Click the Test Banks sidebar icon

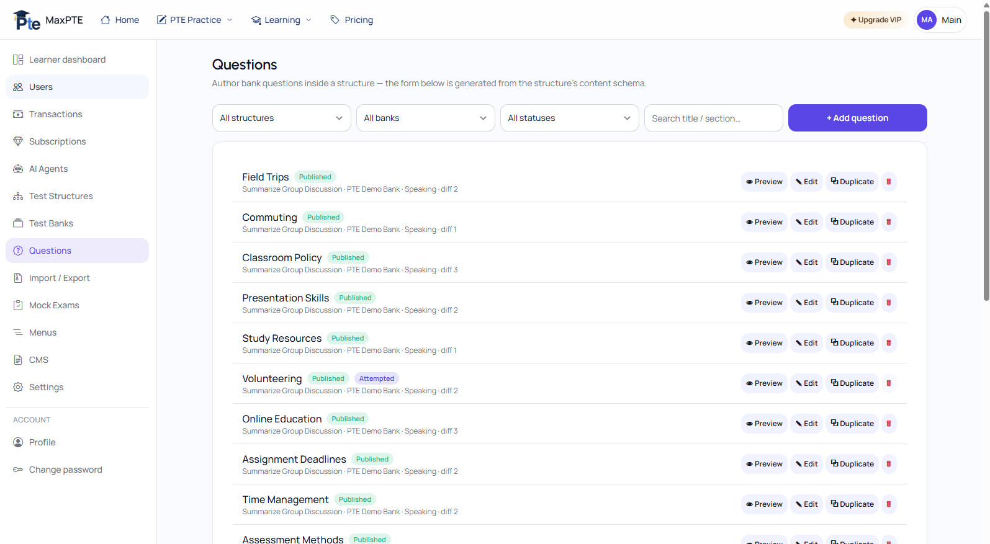coord(18,223)
